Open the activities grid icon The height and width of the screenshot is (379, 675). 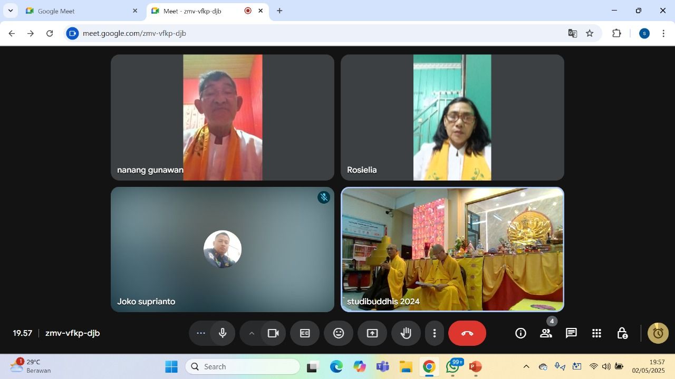tap(596, 333)
